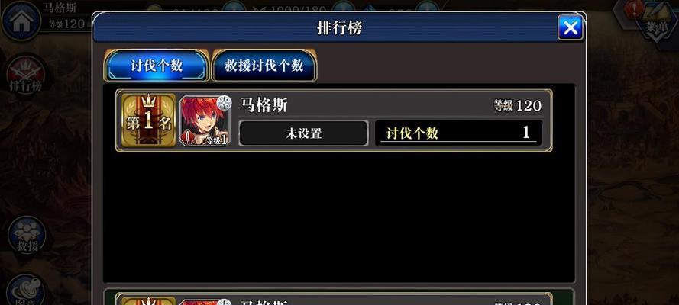Viewport: 679px width, 305px height.
Task: Open the partially visible 图鉴 sidebar icon
Action: [26, 290]
